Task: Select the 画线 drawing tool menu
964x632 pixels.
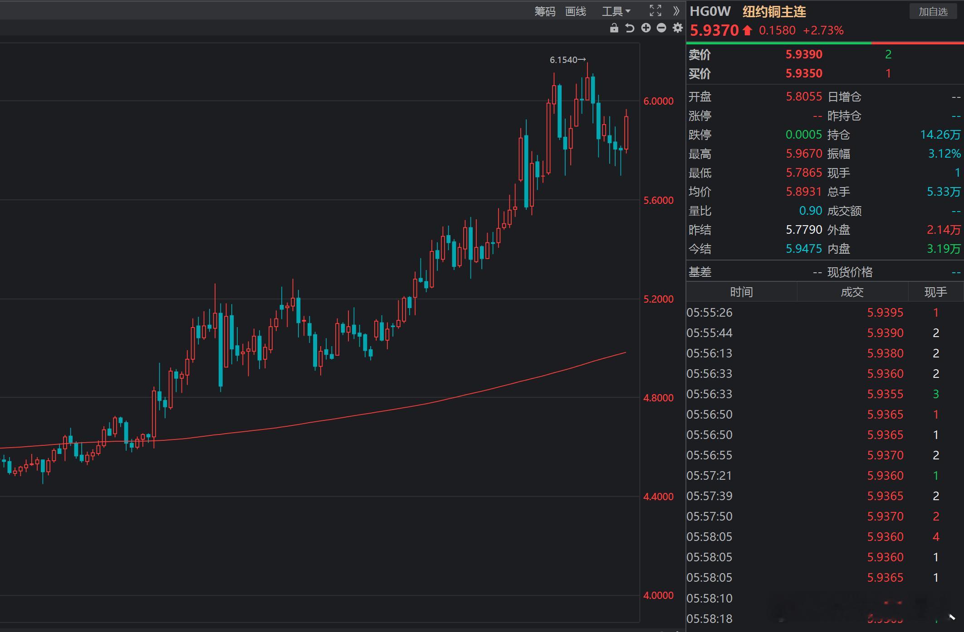Action: 576,11
